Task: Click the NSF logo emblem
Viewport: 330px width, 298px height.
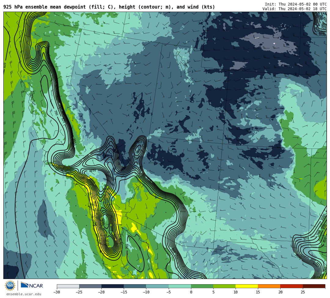Action: (10, 285)
